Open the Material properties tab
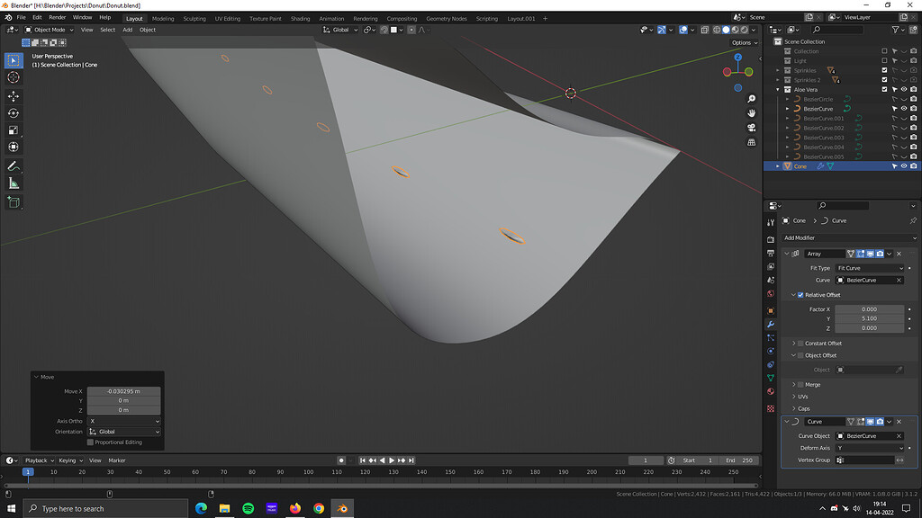This screenshot has height=518, width=922. pyautogui.click(x=771, y=392)
